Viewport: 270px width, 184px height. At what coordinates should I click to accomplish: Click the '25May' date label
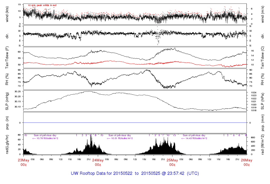[172, 160]
